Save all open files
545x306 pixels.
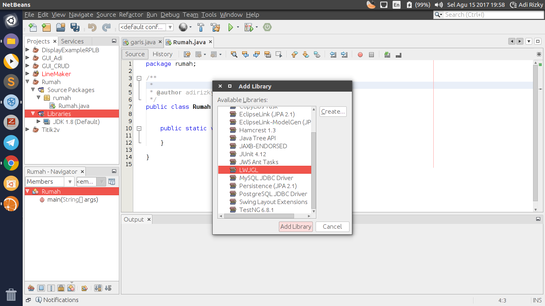75,27
